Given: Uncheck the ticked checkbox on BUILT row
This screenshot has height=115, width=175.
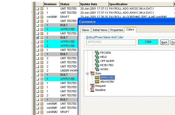Looking at the screenshot, I should coord(37,37).
